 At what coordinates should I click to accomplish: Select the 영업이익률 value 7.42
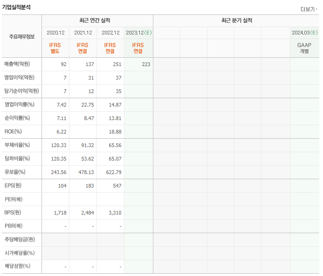(x=62, y=105)
